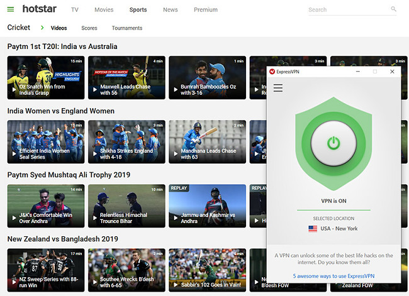Viewport: 409px width, 296px height.
Task: Click play icon on Jammu and Kashmir replay card
Action: tap(176, 218)
